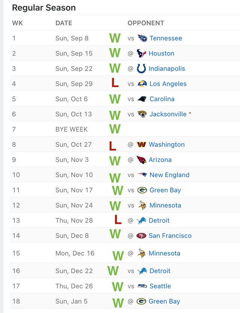Screen dimensions: 240x313
Task: Click the Los Angeles Rams logo
Action: [x=141, y=84]
